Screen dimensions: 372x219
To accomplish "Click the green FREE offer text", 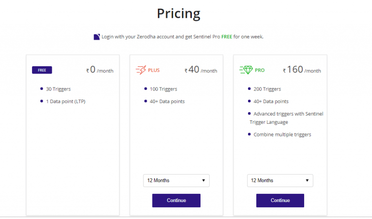I will point(227,37).
